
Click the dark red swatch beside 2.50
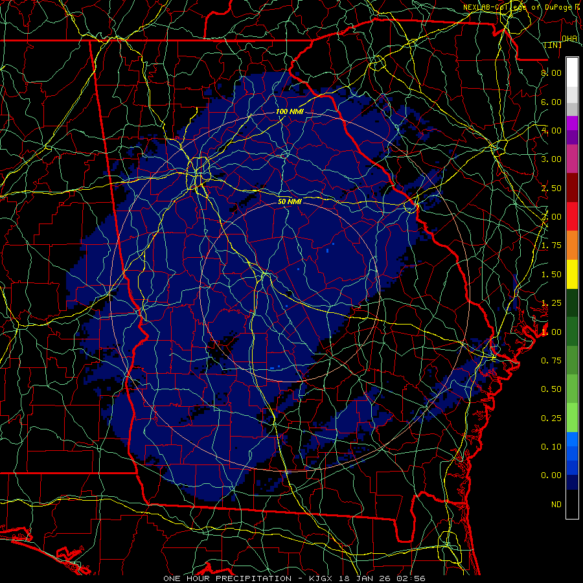coord(572,188)
